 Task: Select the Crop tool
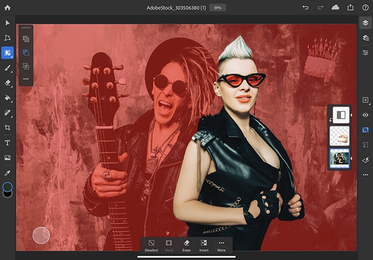[7, 128]
